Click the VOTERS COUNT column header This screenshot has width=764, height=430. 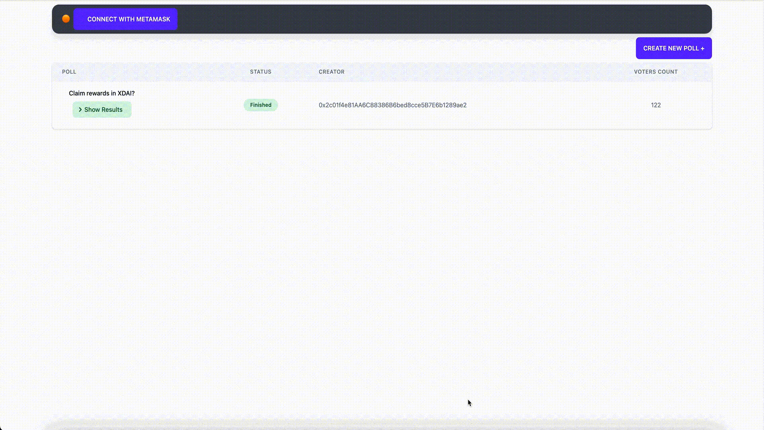655,72
